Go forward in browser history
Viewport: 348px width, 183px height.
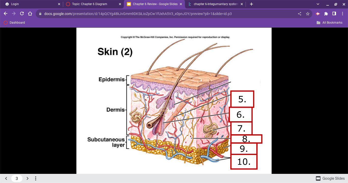pos(14,14)
